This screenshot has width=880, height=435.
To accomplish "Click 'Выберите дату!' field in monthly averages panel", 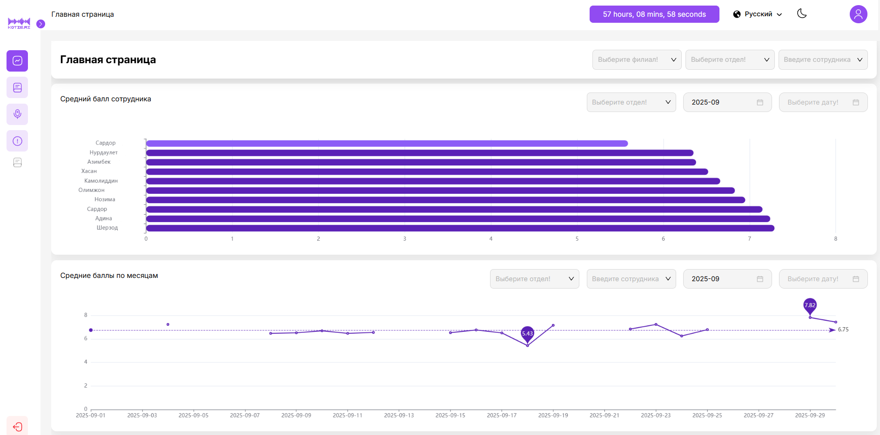I will pos(823,279).
